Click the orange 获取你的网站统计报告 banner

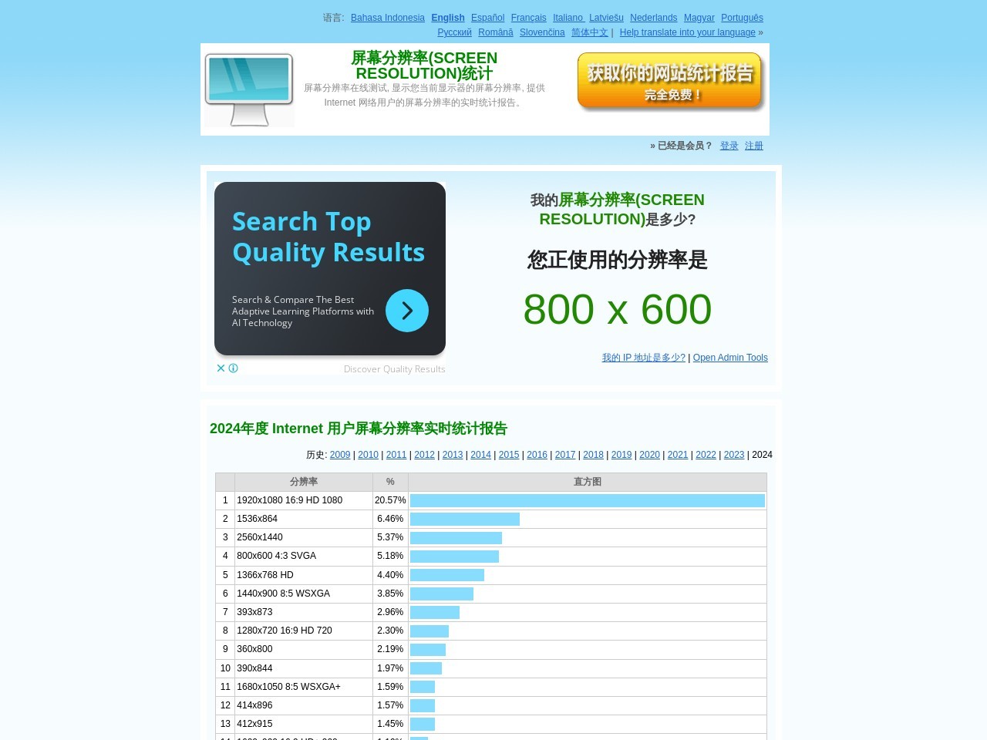coord(669,80)
